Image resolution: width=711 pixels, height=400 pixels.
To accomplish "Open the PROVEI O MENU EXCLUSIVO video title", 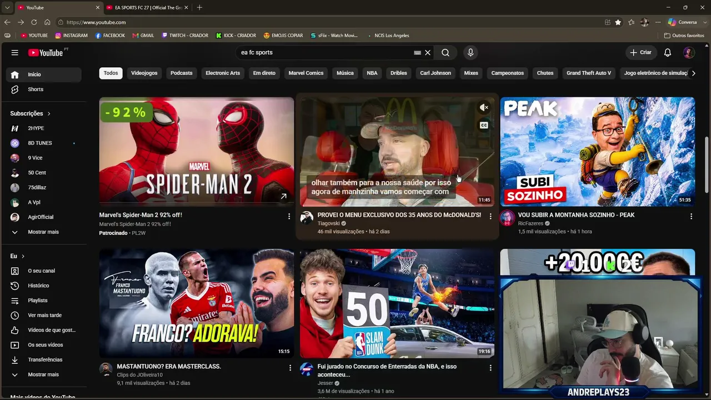I will 399,215.
